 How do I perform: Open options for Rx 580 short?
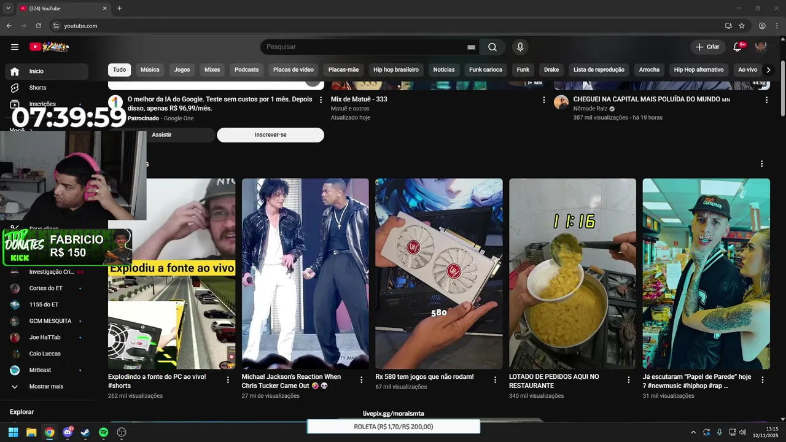495,380
